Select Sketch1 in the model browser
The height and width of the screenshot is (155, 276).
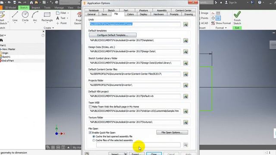pyautogui.click(x=6, y=57)
